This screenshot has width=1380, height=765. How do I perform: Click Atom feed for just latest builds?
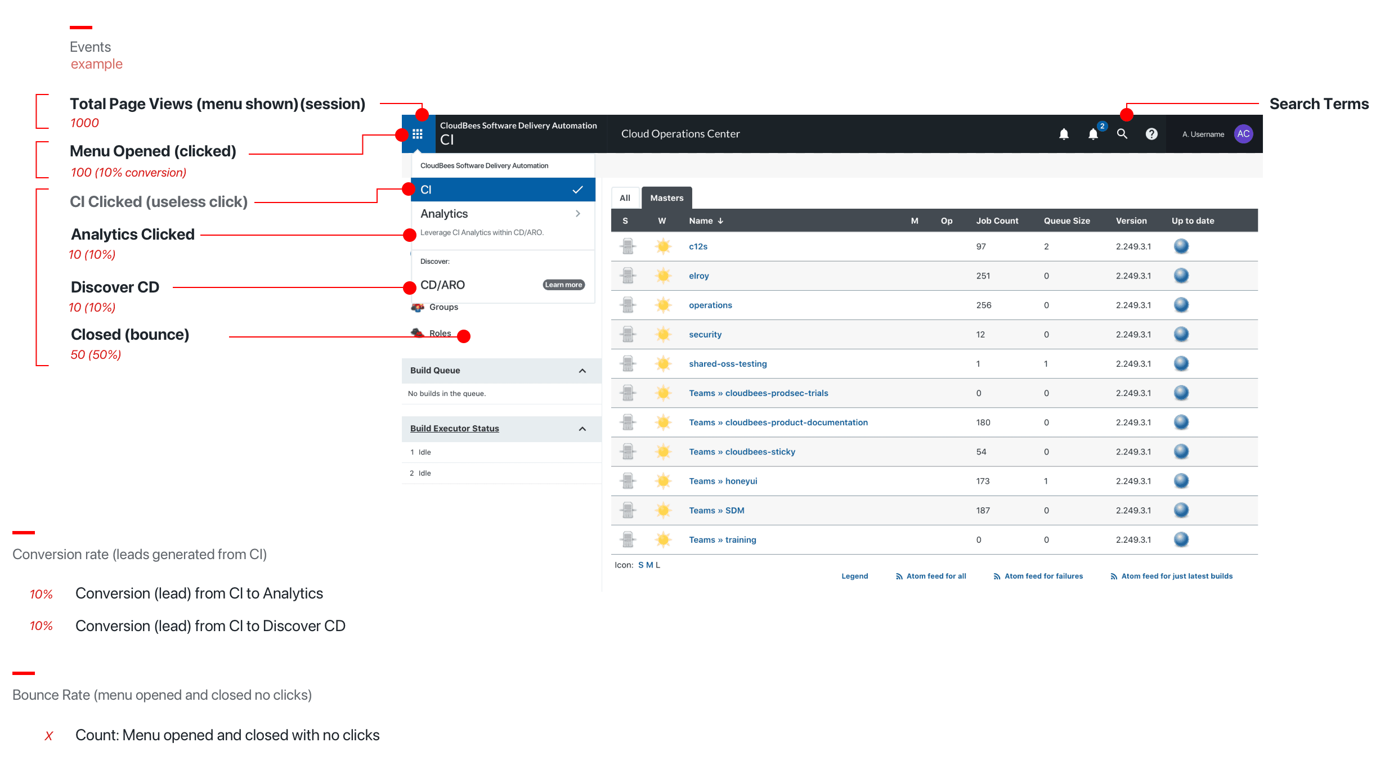(1171, 576)
